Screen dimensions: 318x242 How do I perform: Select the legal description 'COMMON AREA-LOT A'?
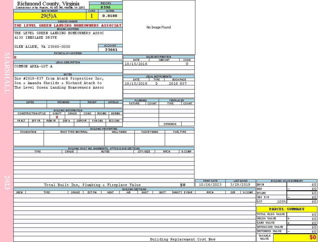point(33,66)
